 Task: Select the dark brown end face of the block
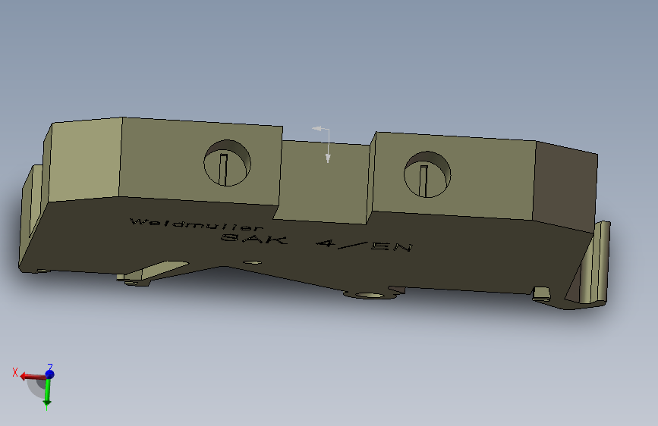(565, 186)
